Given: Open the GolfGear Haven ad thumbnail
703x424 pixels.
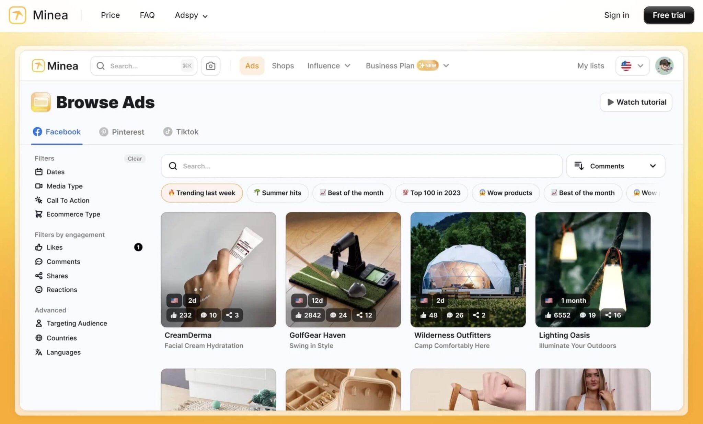Looking at the screenshot, I should click(343, 269).
